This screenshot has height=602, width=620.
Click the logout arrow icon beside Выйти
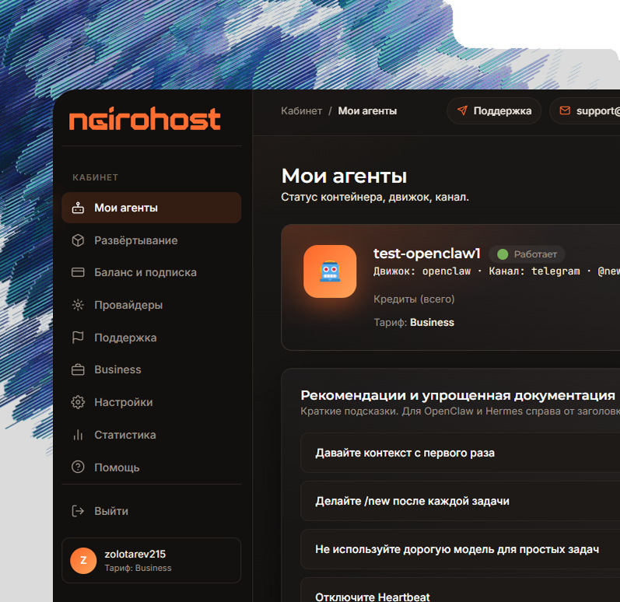(x=78, y=511)
